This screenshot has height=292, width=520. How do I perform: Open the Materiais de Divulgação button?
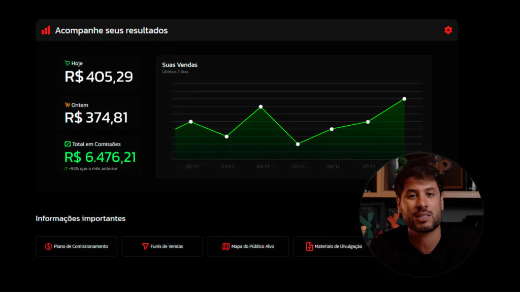(334, 246)
